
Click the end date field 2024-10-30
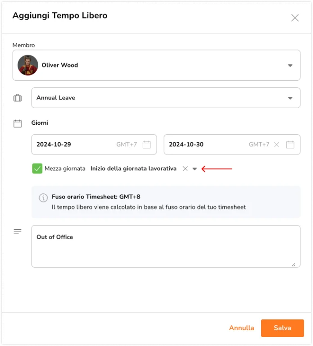click(x=232, y=145)
